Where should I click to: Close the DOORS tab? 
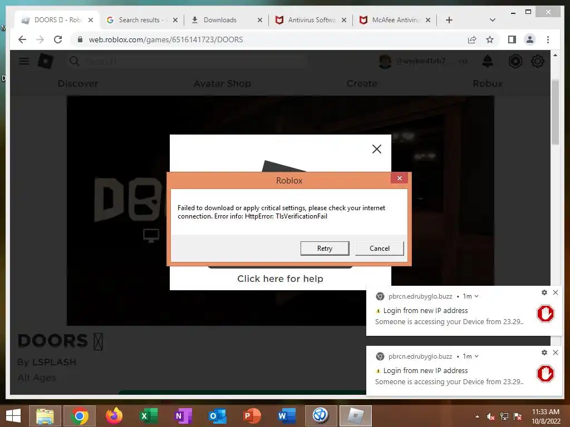point(91,20)
